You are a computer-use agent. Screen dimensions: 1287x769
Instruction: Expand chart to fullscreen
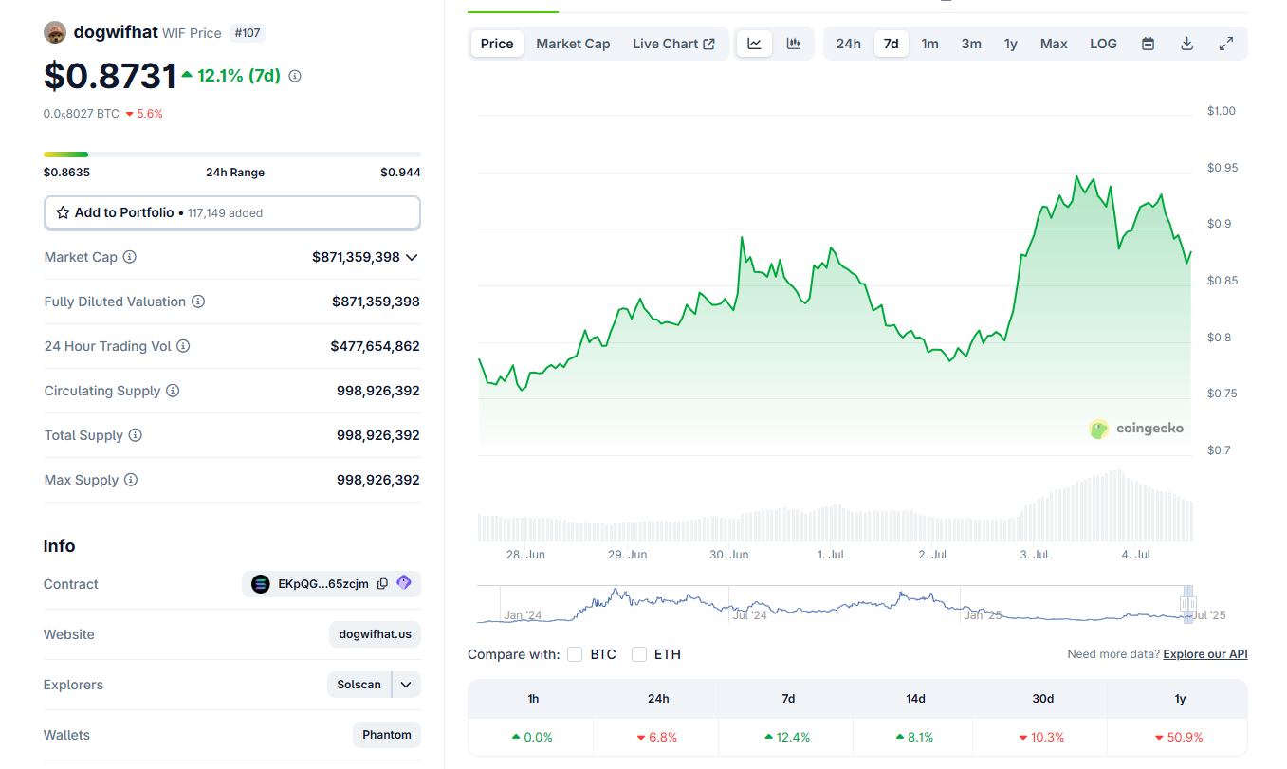[1226, 44]
